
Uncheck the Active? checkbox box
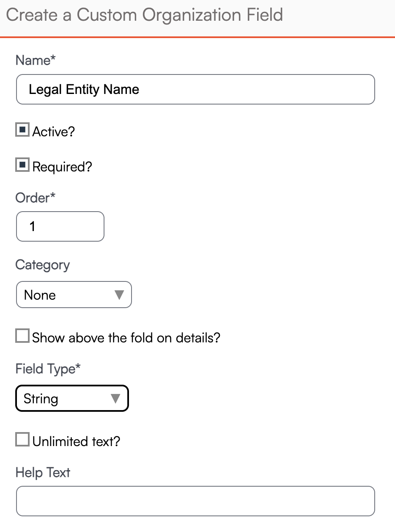pos(22,130)
